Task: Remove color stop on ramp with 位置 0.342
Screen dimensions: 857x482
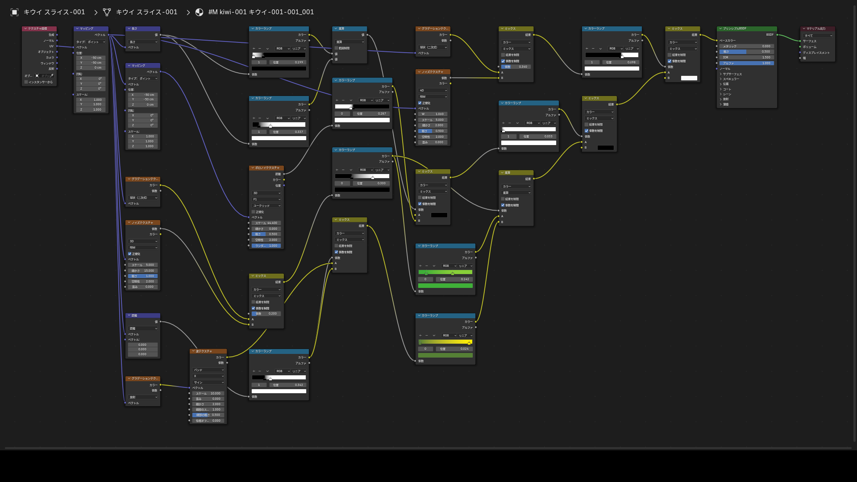Action: point(260,371)
